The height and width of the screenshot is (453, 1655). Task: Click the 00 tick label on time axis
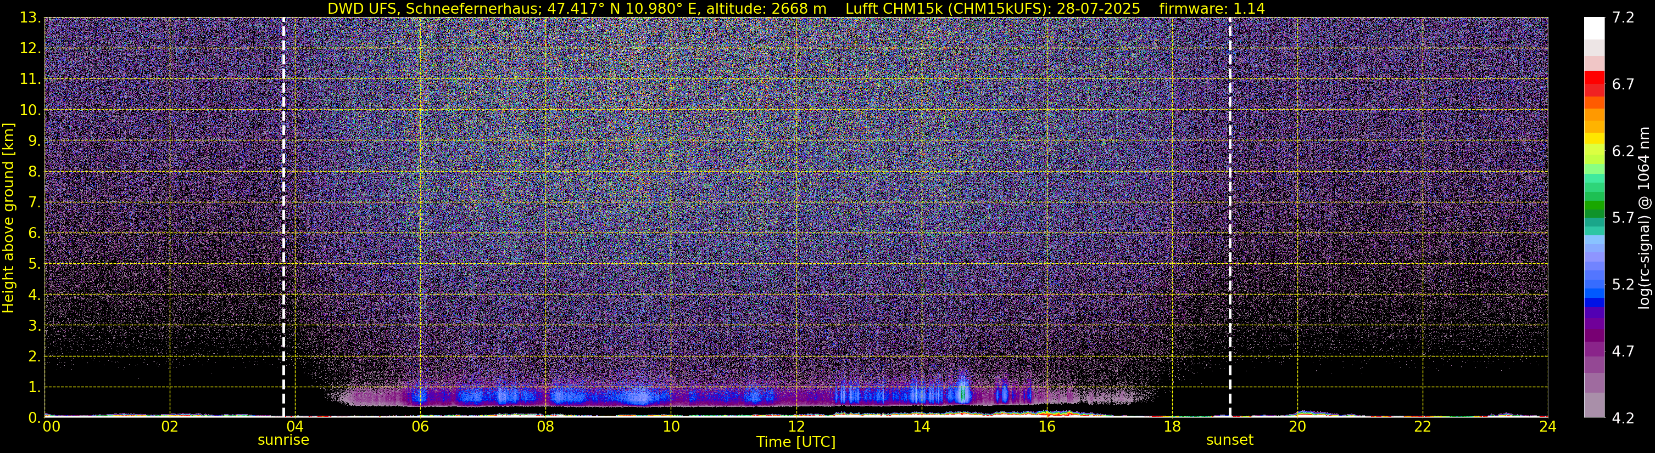pos(52,427)
